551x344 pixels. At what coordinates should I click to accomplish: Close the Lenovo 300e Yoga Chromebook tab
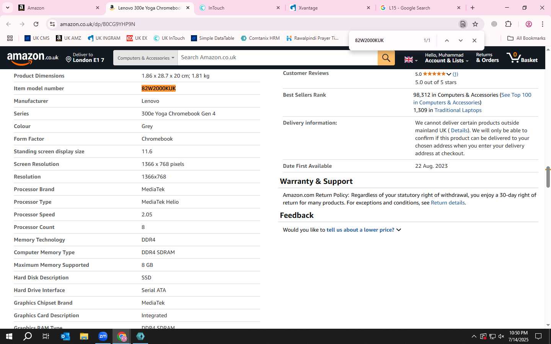pyautogui.click(x=188, y=8)
